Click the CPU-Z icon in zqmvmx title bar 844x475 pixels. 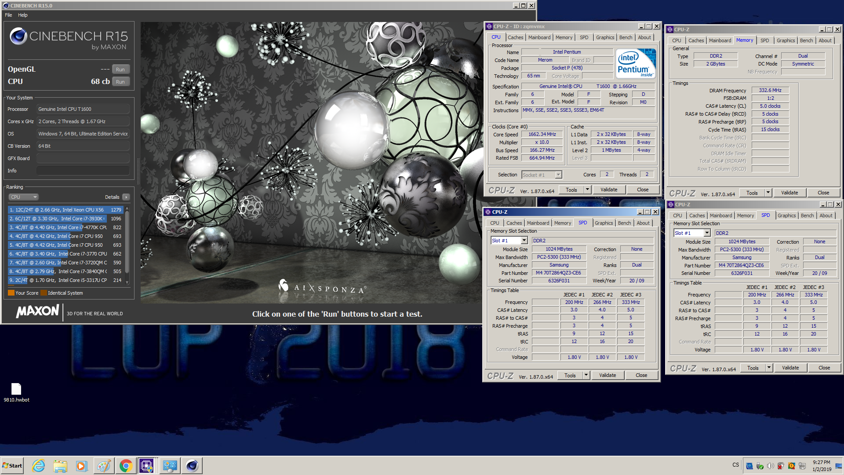click(489, 26)
